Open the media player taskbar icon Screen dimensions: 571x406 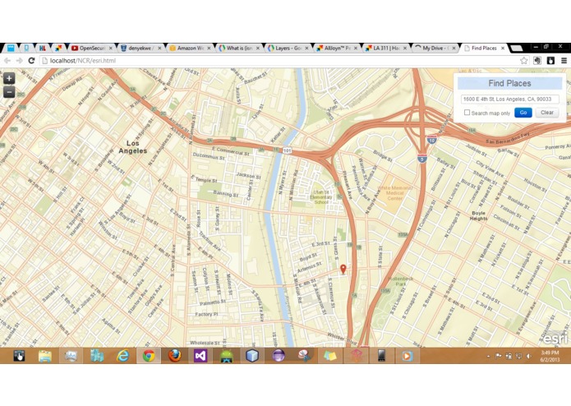click(x=408, y=356)
